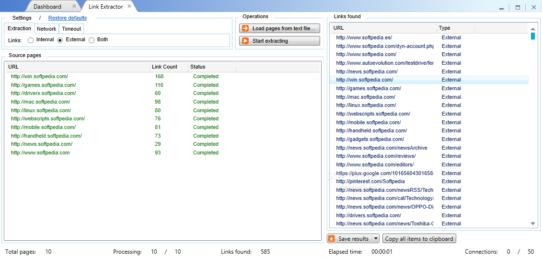Click link count value 168
This screenshot has width=542, height=258.
tap(159, 76)
